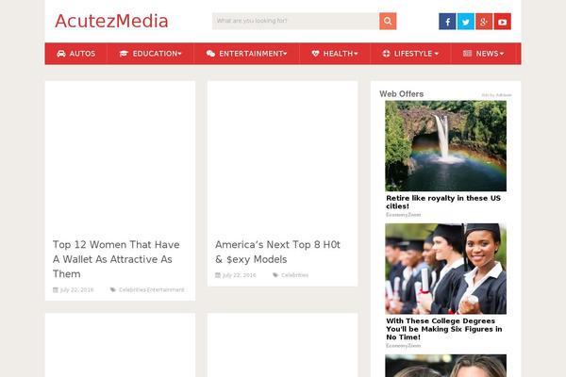
Task: Open the Lifestyle menu item
Action: pos(410,54)
